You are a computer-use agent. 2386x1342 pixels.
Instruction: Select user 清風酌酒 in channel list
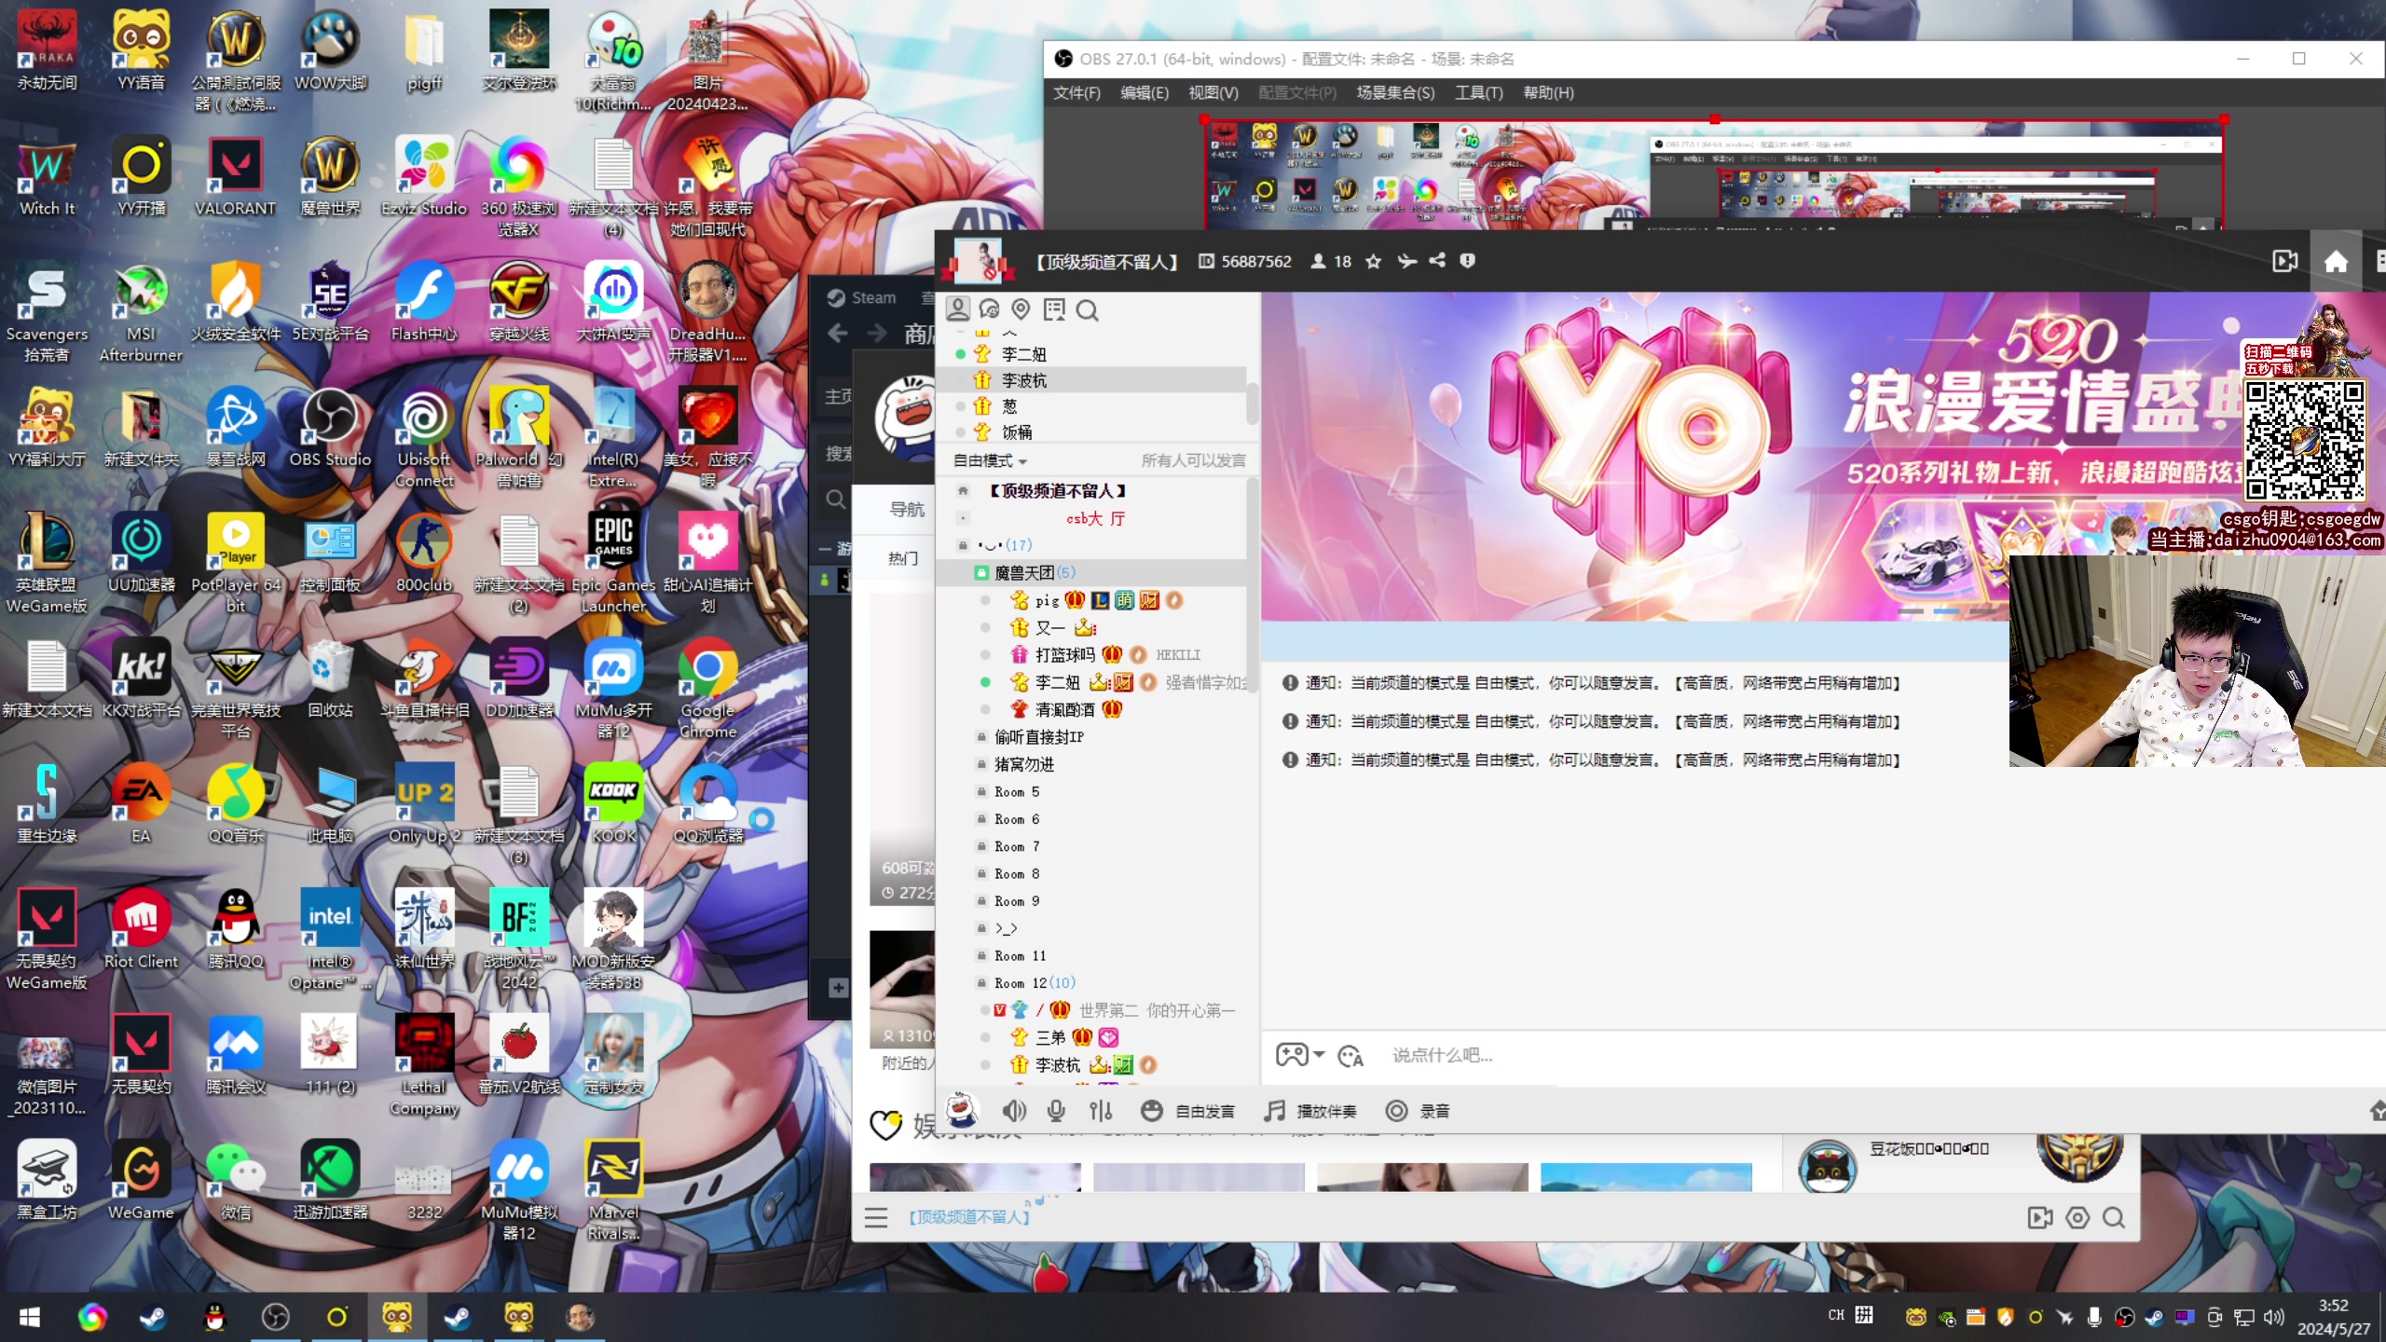pyautogui.click(x=1064, y=710)
